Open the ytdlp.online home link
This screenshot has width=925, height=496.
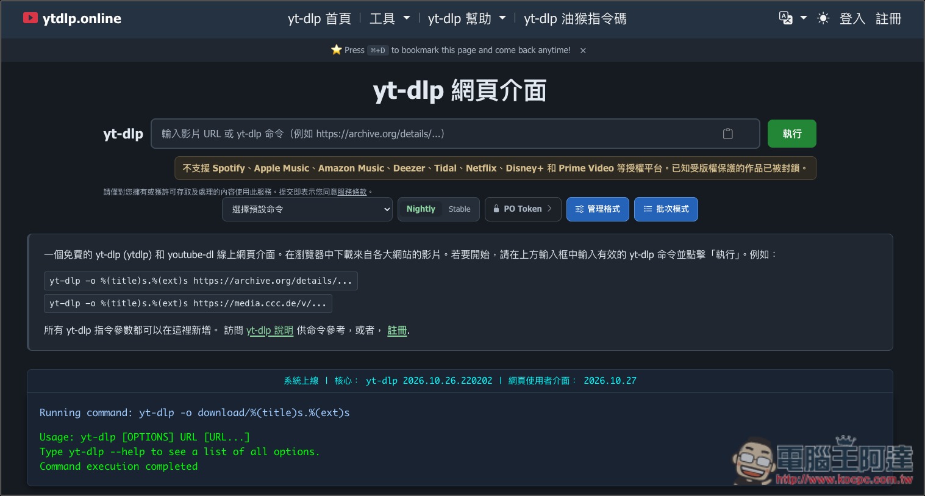coord(73,18)
